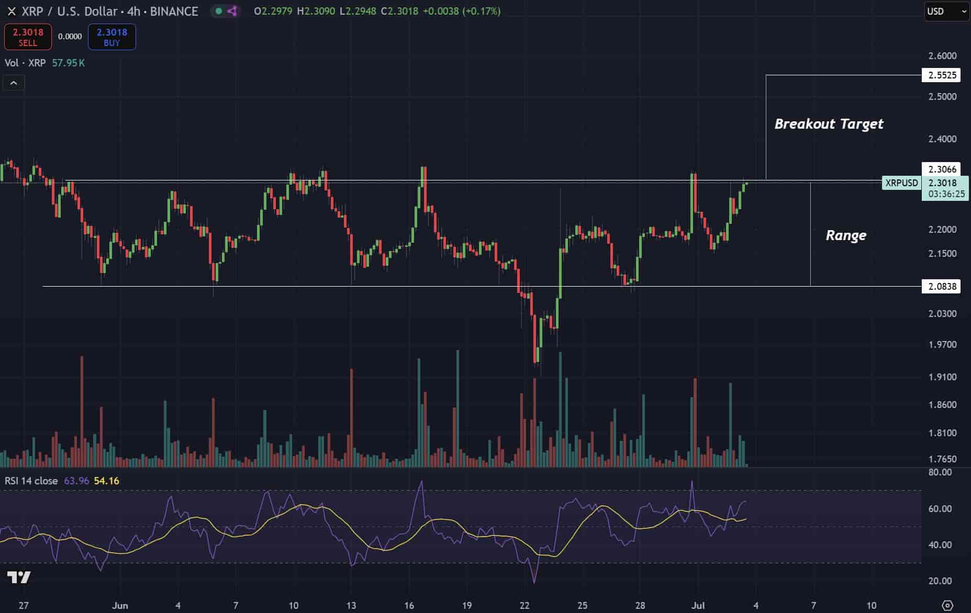
Task: Click the red SELL 2.3018 button
Action: tap(28, 37)
